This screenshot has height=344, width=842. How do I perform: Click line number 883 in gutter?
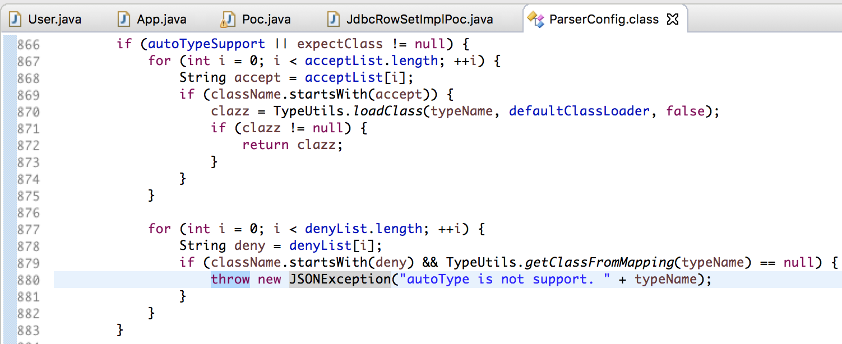[x=28, y=329]
